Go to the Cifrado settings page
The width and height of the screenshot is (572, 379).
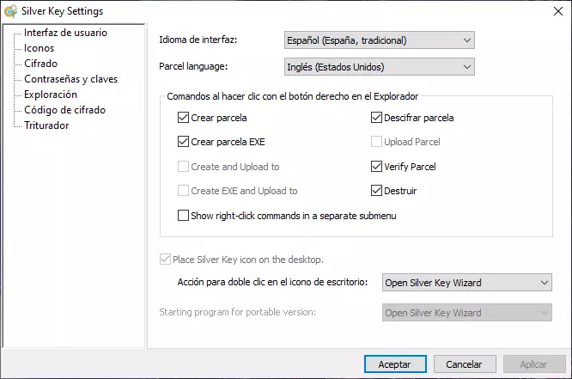pyautogui.click(x=40, y=64)
